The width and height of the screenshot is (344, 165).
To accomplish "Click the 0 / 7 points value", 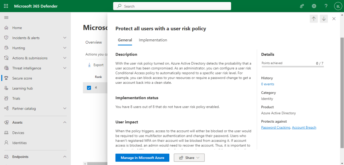I will click(x=320, y=63).
